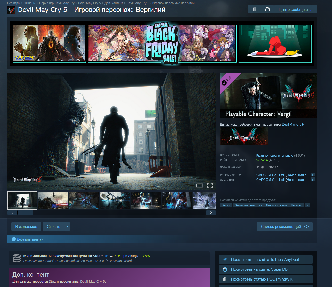Follow the Devil May Cry 5 link under the header image

coord(293,125)
